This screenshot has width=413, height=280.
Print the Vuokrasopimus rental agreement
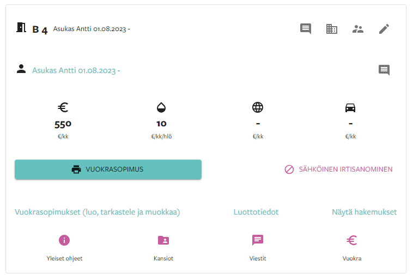point(108,169)
